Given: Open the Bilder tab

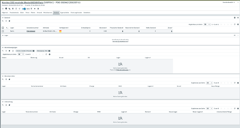Looking at the screenshot, I should [22, 13].
